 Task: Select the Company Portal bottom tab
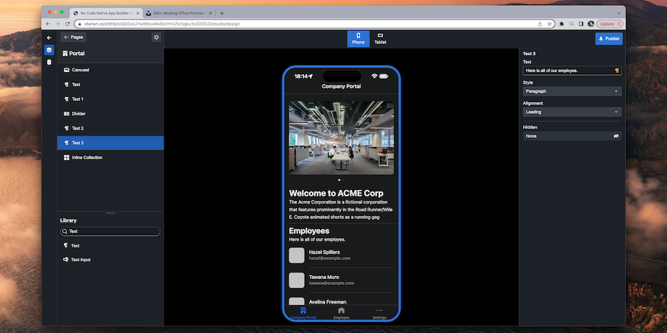click(303, 313)
